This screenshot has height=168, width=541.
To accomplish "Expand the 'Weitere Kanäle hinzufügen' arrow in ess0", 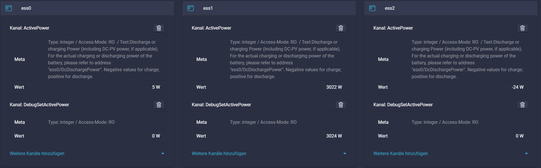I will pos(163,154).
